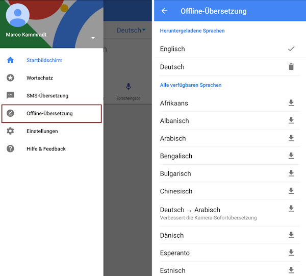
Task: Open Startbildschirm from the drawer
Action: tap(52, 60)
